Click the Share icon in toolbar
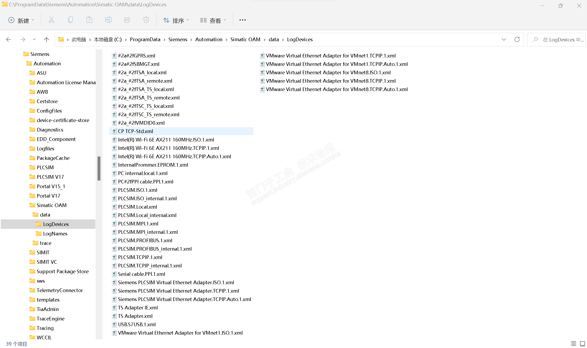587x348 pixels. [127, 20]
